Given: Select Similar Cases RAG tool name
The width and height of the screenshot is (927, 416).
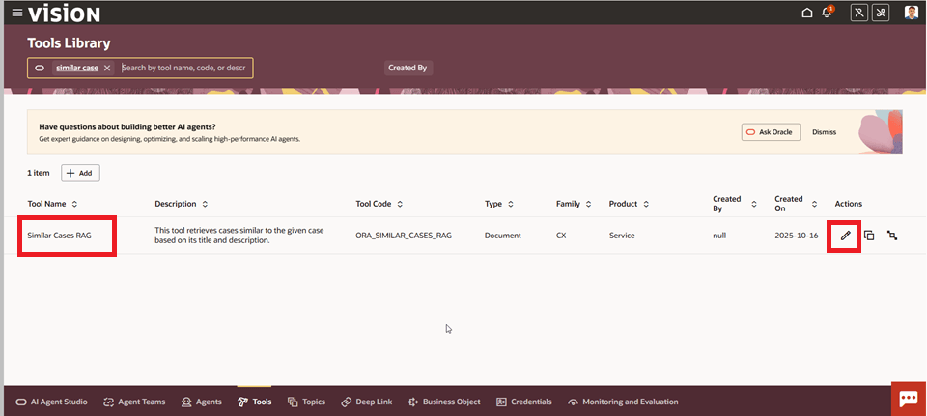Looking at the screenshot, I should tap(59, 236).
